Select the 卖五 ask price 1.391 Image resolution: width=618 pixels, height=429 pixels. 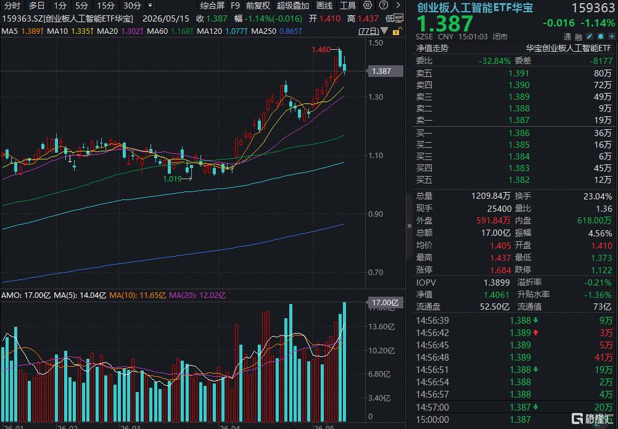click(x=519, y=73)
